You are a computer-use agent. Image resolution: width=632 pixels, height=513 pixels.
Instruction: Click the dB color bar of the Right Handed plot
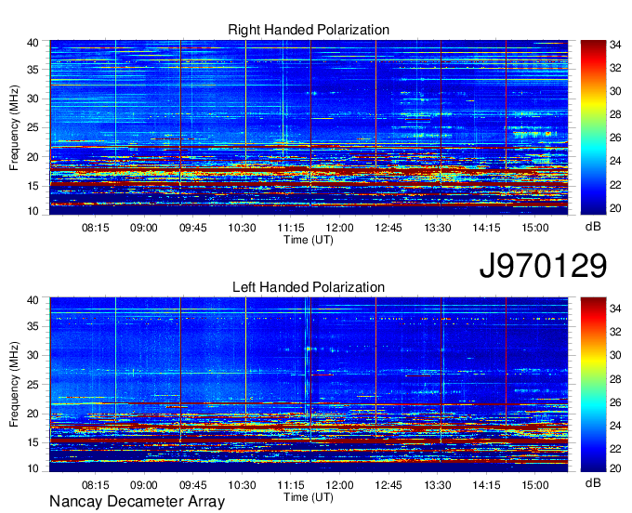point(593,127)
